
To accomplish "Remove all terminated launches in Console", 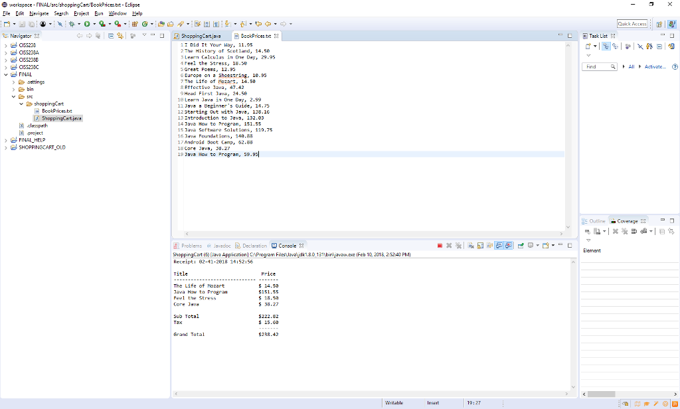I will tap(458, 245).
